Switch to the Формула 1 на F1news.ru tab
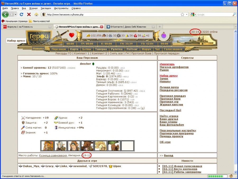238x179 pixels. (27, 27)
